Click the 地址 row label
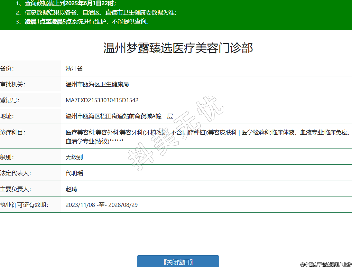This screenshot has width=352, height=267. [7, 116]
